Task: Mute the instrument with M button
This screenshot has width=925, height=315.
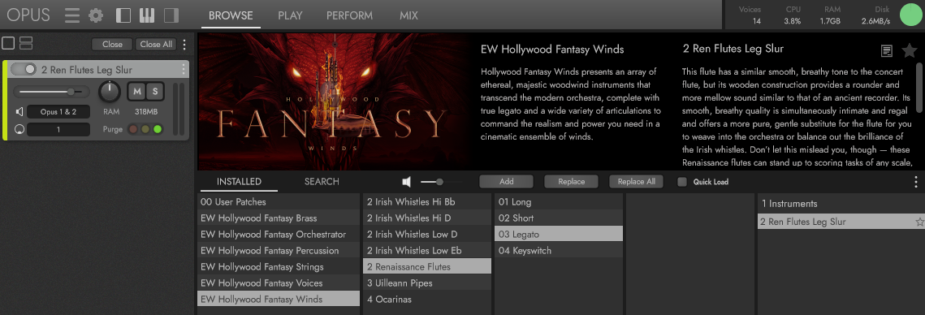Action: point(137,92)
